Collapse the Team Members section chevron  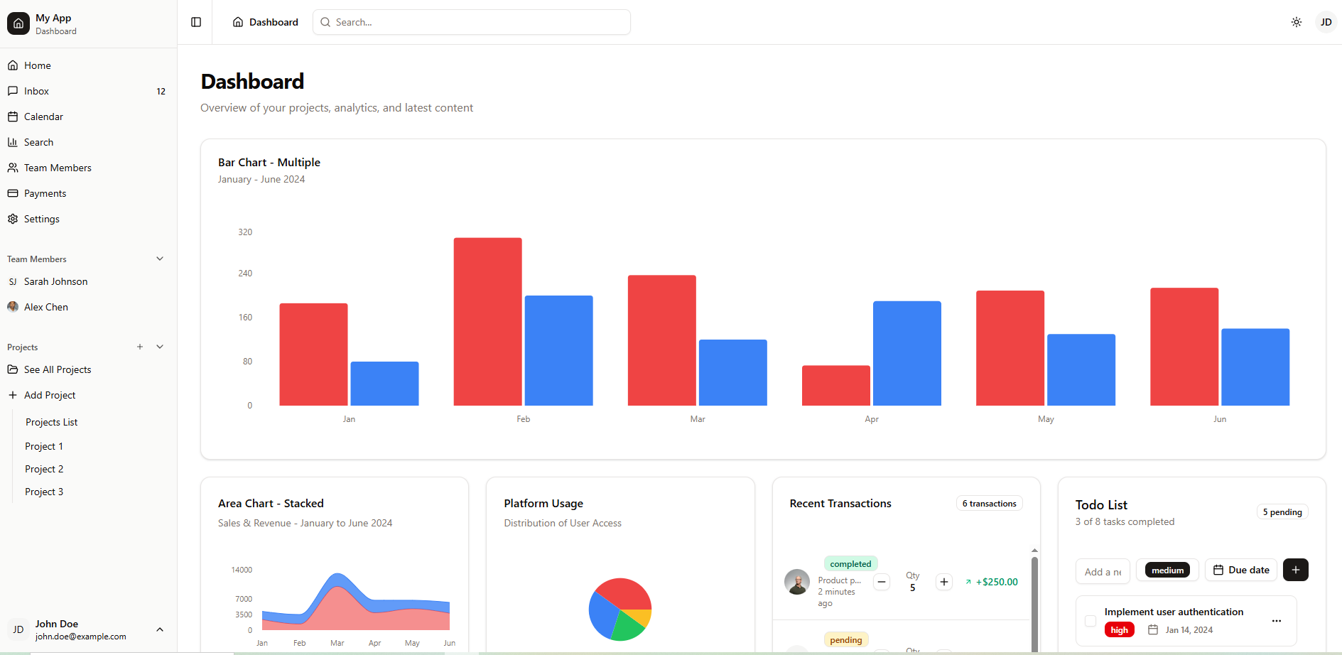(160, 259)
